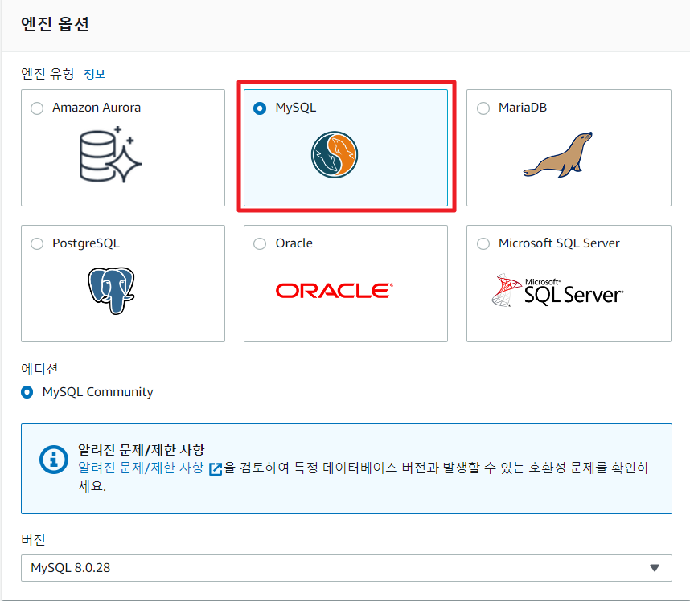The width and height of the screenshot is (690, 601).
Task: Click the Microsoft SQL Server logo
Action: tap(557, 290)
